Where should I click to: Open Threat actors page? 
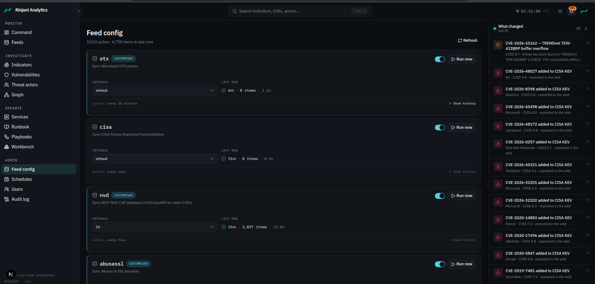pyautogui.click(x=39, y=85)
